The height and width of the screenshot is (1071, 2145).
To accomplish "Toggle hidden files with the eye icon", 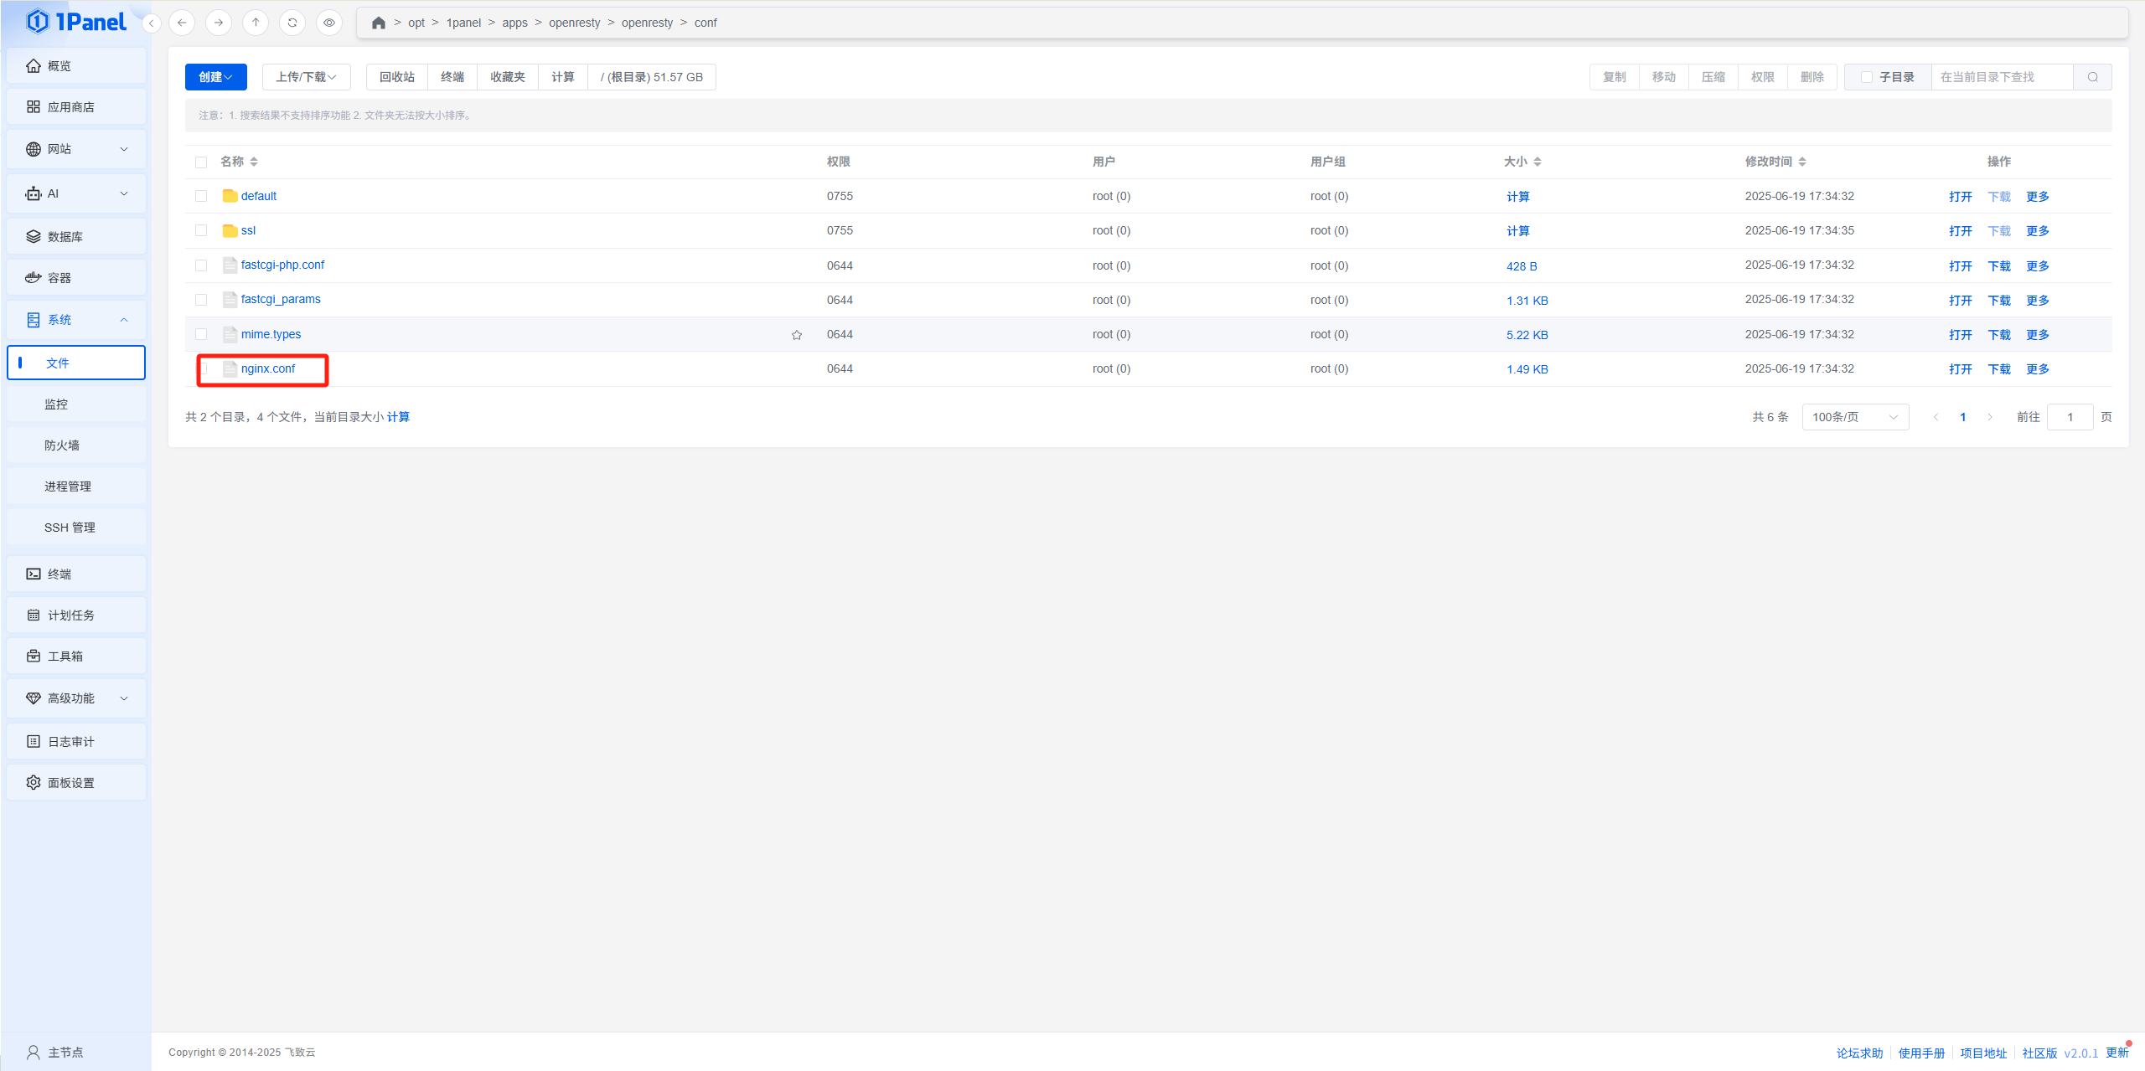I will click(329, 23).
